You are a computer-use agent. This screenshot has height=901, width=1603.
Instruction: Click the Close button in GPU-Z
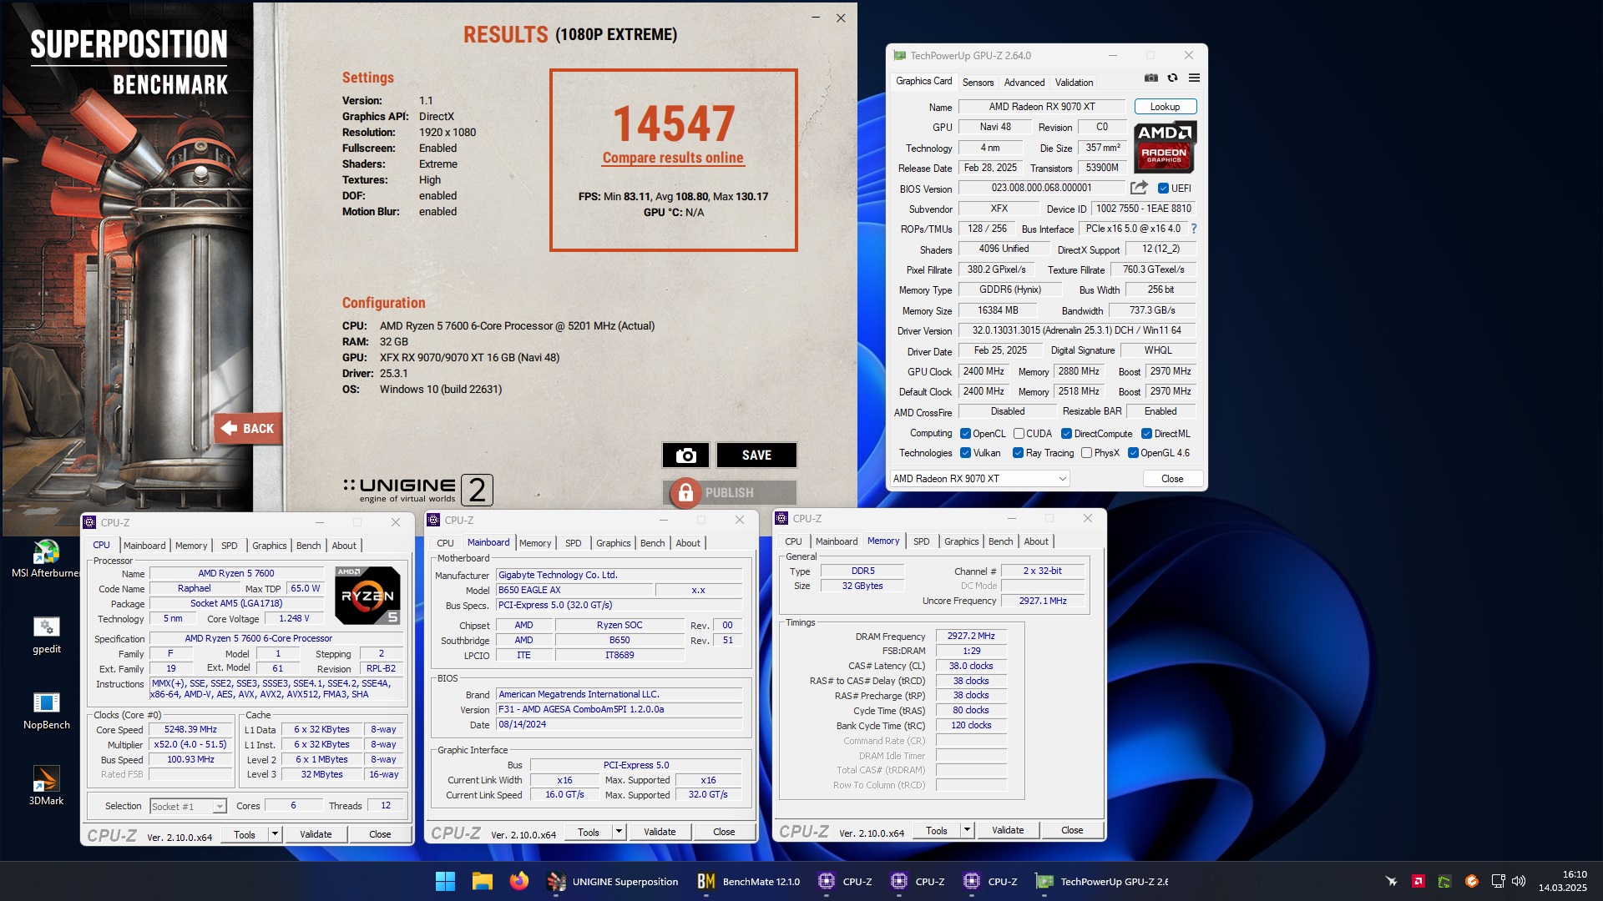pos(1172,479)
